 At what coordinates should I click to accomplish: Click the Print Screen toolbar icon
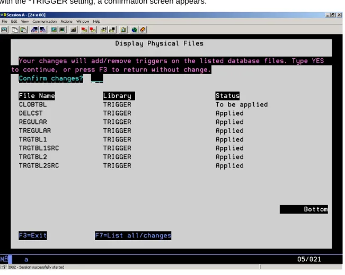point(4,30)
